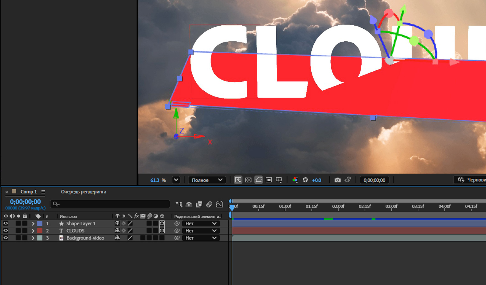Select the Background-video layer name
The image size is (486, 285).
coord(85,238)
